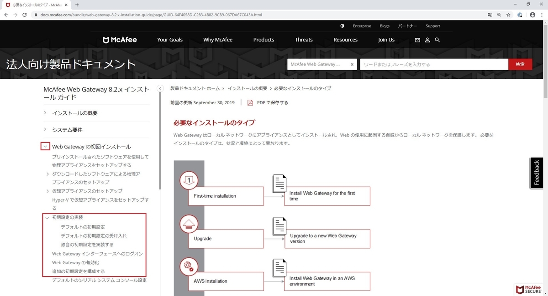This screenshot has height=296, width=548.
Task: Open the Products navigation menu
Action: point(263,40)
